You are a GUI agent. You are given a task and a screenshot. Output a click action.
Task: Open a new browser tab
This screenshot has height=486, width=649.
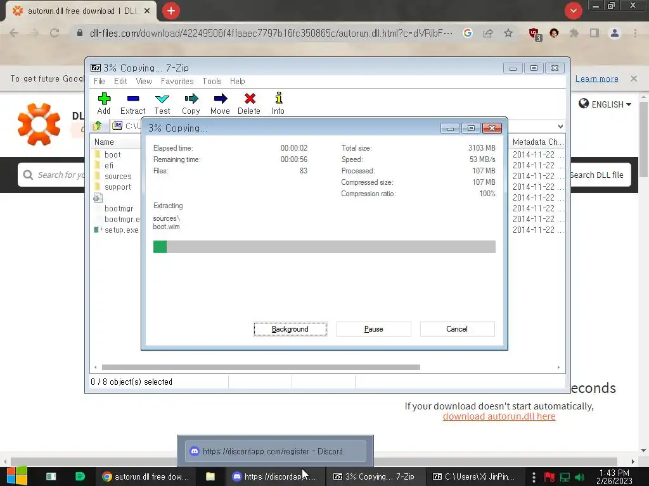coord(171,11)
